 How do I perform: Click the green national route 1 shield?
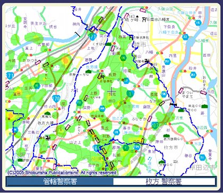(130, 94)
